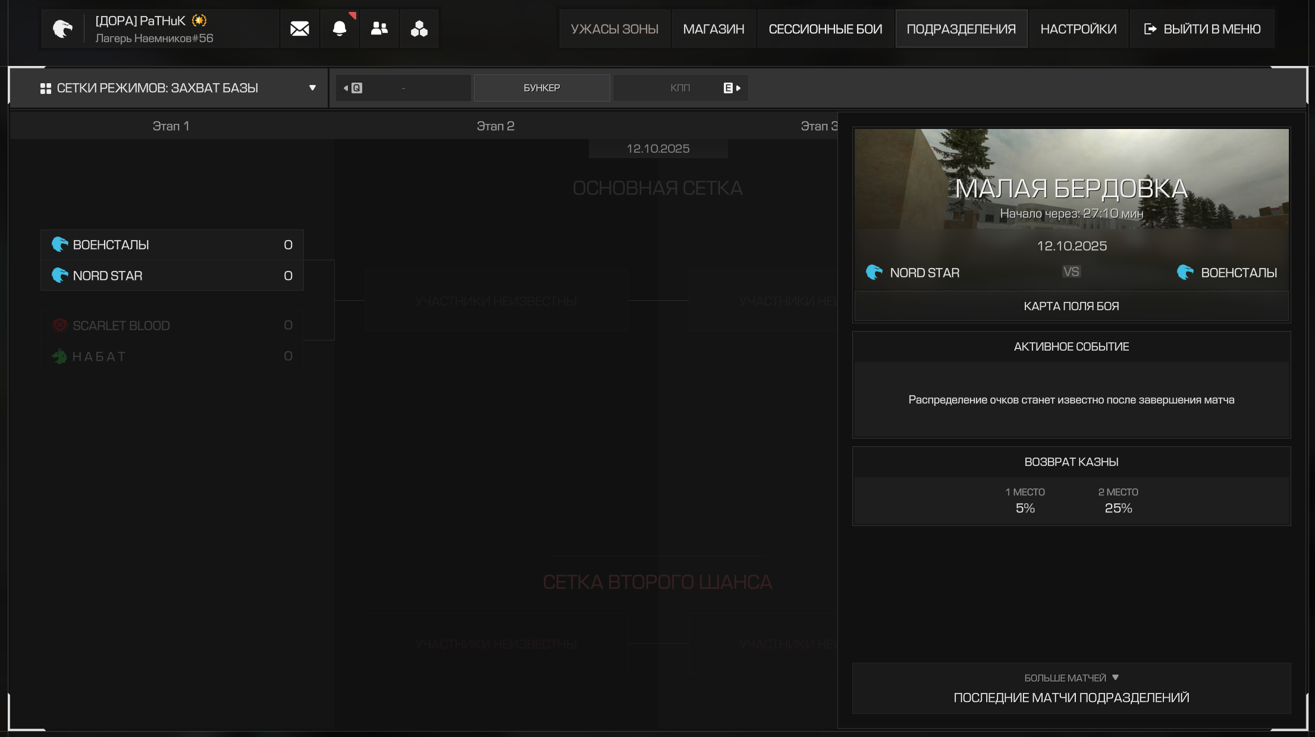Screen dimensions: 1315x737
Task: Click Выйти в меню button
Action: 1201,29
